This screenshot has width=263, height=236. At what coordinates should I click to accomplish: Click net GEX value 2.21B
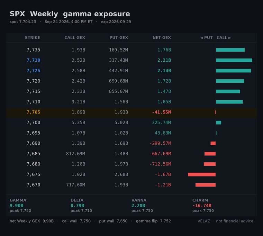coord(164,60)
